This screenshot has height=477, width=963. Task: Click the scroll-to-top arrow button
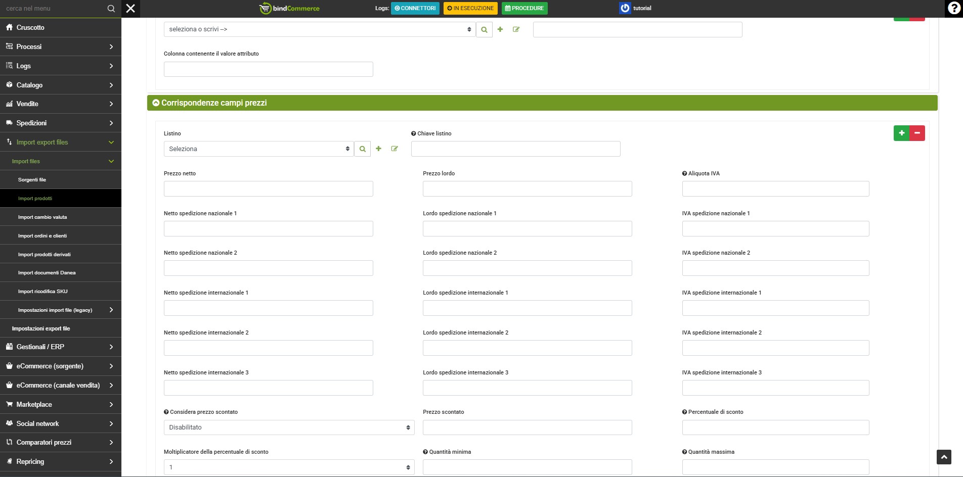coord(944,457)
